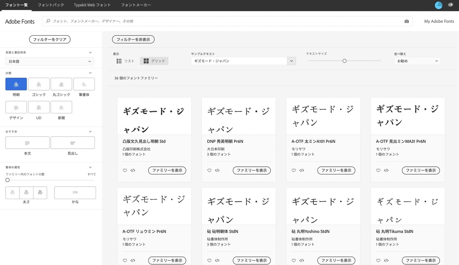Click the magnifier search icon

(x=48, y=21)
